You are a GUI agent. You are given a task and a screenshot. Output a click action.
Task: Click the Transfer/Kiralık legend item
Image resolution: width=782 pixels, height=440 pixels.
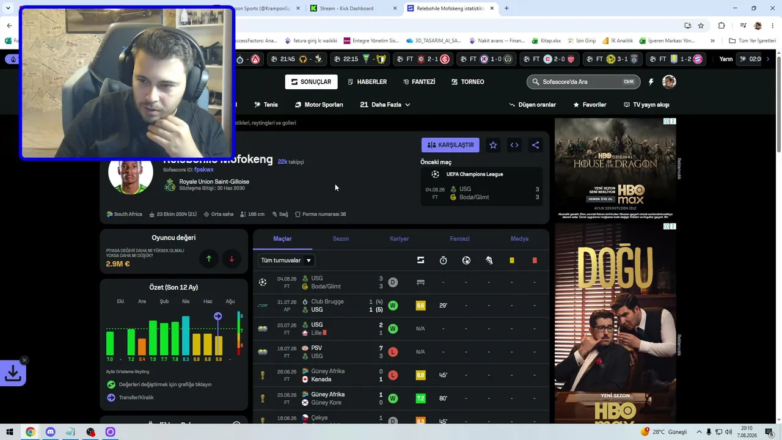coord(130,397)
